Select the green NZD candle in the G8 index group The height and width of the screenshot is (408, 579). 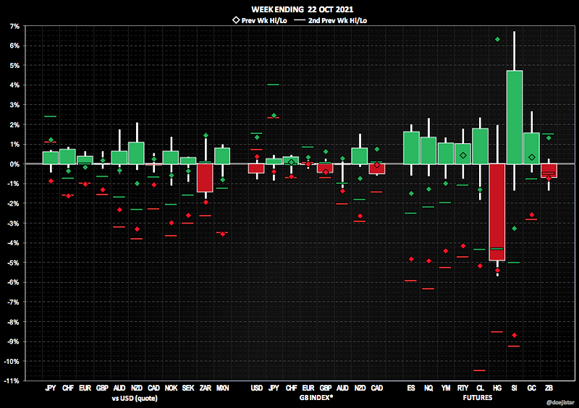tap(359, 156)
